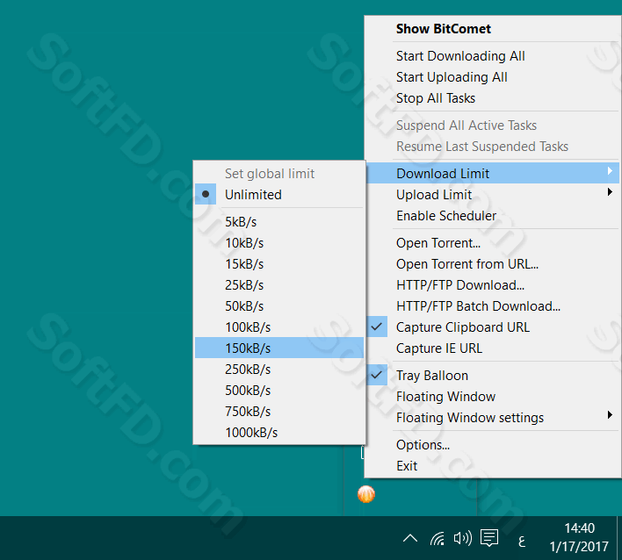Image resolution: width=622 pixels, height=560 pixels.
Task: Choose Start Downloading All
Action: pos(492,56)
